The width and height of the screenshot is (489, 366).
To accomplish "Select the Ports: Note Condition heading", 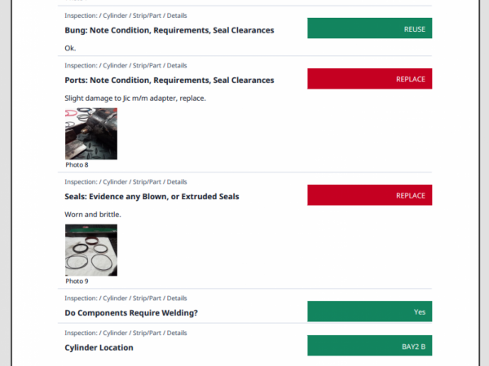I will click(170, 81).
